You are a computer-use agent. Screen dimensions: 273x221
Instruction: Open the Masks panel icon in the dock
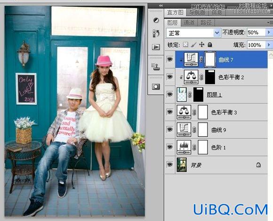[x=156, y=86]
